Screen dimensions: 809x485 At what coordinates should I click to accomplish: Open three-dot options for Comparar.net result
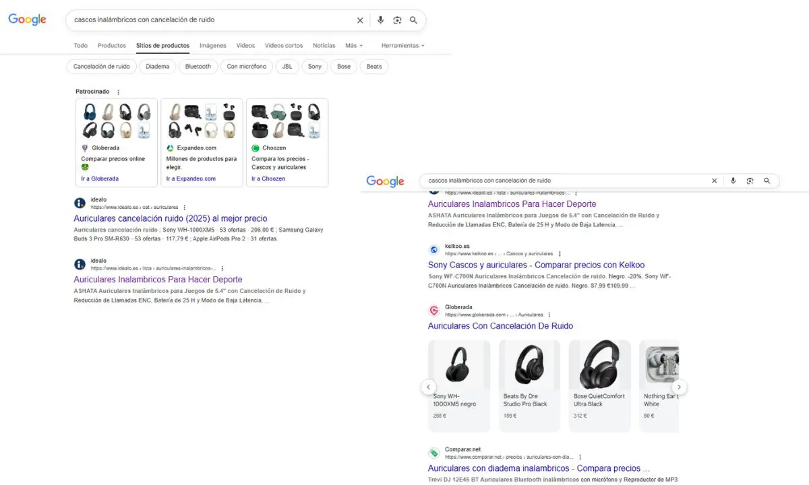[580, 457]
